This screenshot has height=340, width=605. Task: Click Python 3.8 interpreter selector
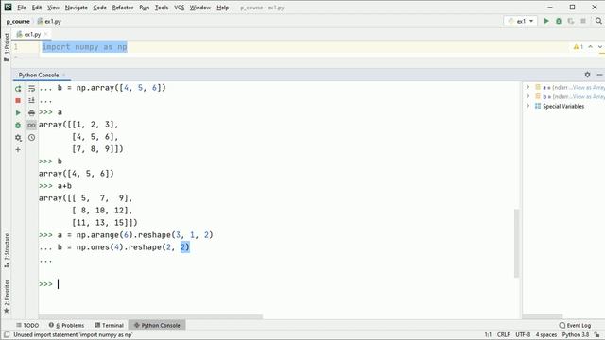576,334
